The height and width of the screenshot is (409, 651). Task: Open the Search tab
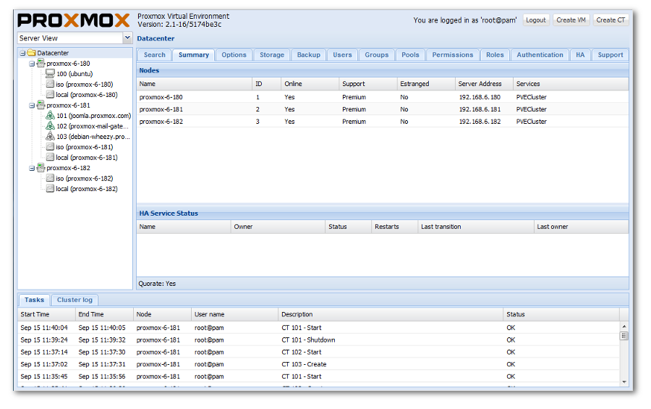155,55
